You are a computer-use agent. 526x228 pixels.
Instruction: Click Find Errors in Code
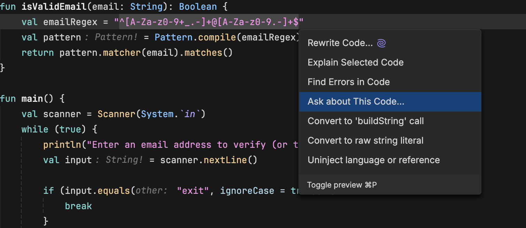click(x=349, y=82)
